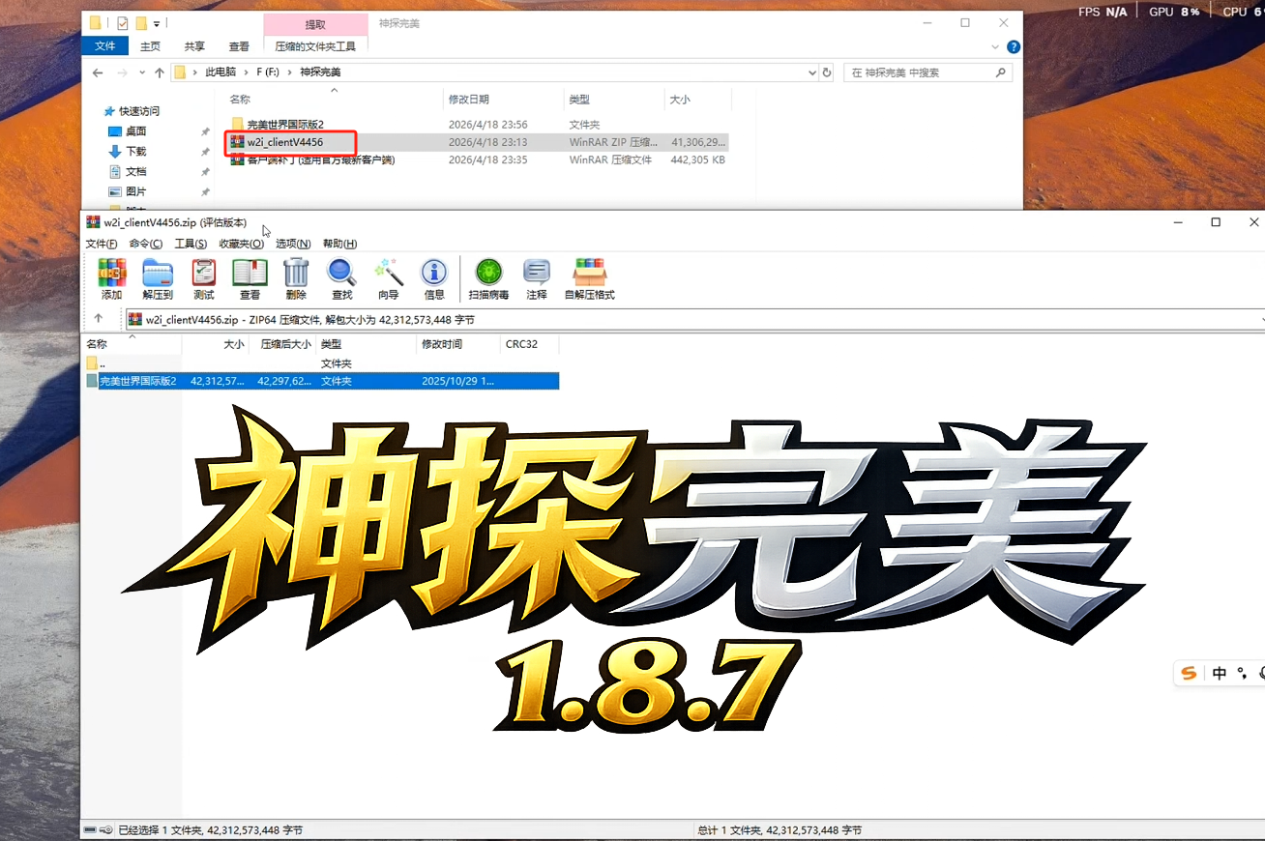Run the Test (测试) archive tool
This screenshot has height=841, width=1265.
pyautogui.click(x=203, y=278)
